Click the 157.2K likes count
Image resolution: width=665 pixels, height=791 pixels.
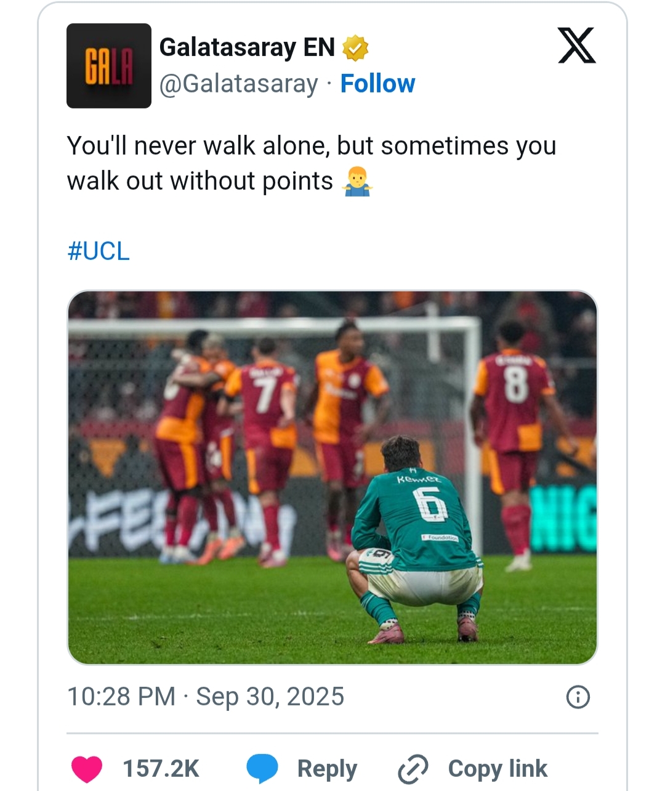click(x=161, y=769)
